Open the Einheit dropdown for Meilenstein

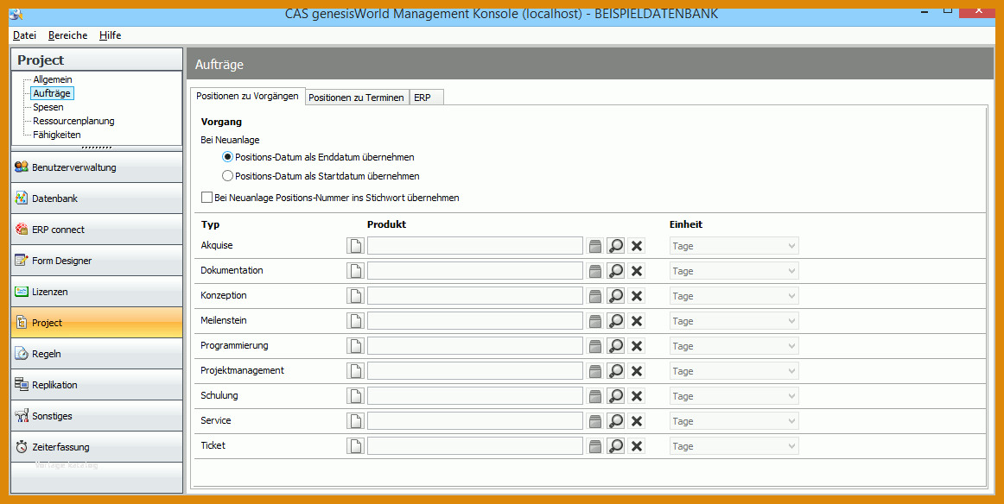734,321
